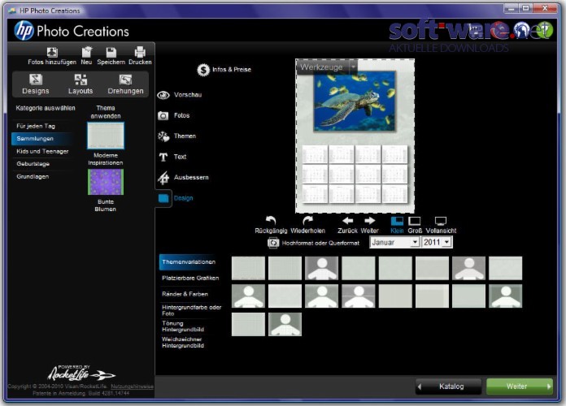566x406 pixels.
Task: Open Tönung Hintergrundbild option
Action: point(183,326)
